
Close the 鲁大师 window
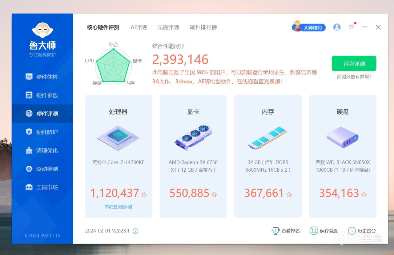378,27
